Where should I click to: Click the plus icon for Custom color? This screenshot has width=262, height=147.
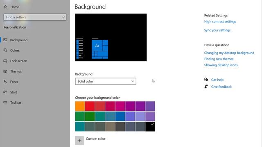pos(79,140)
